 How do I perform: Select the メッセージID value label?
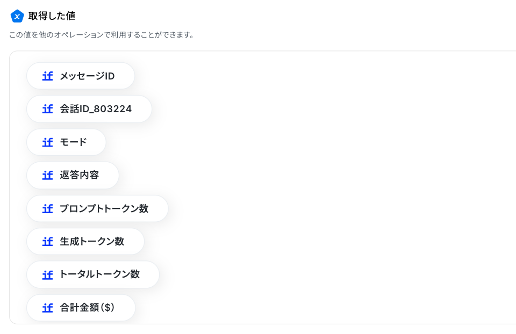coord(87,76)
